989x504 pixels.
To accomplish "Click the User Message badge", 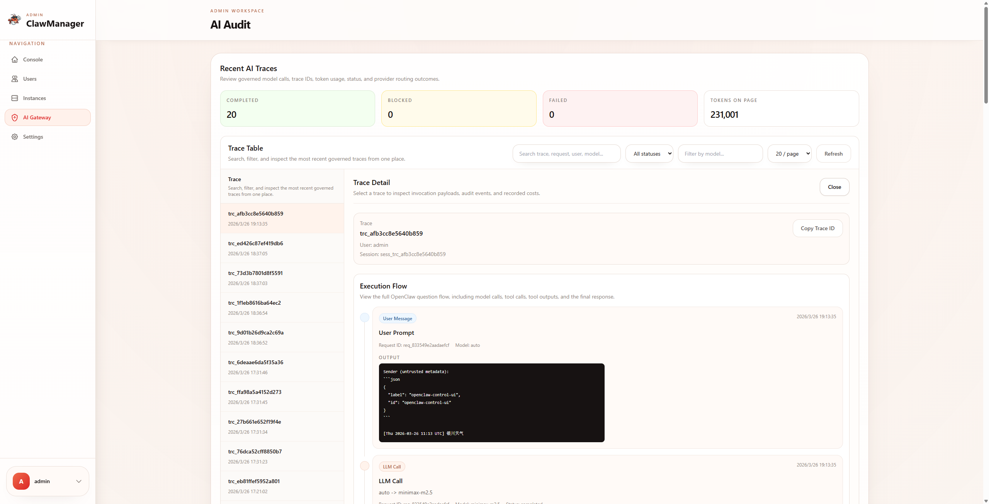I will point(398,319).
